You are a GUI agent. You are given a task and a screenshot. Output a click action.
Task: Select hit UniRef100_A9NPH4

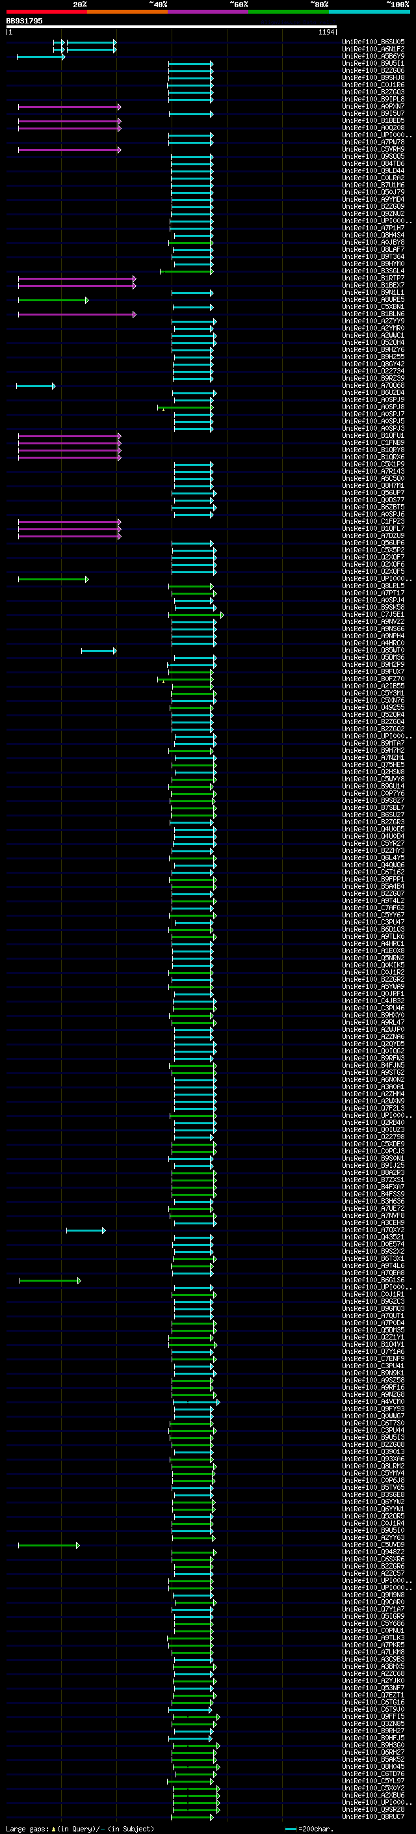[373, 636]
